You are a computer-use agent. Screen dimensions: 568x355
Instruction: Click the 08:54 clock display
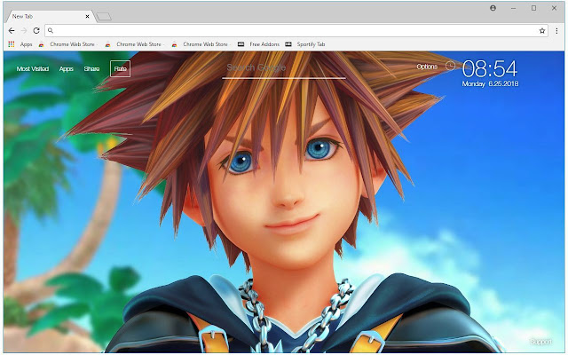pyautogui.click(x=490, y=69)
